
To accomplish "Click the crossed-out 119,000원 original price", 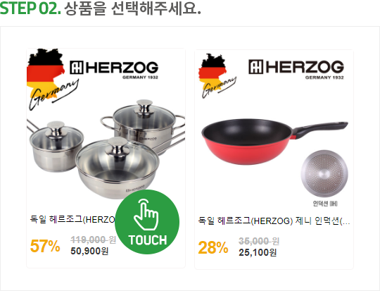I will point(94,240).
